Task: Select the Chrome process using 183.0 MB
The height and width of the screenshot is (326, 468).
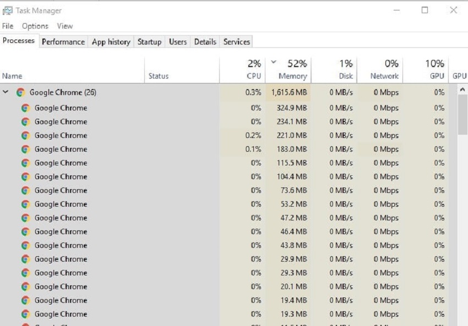Action: [61, 149]
